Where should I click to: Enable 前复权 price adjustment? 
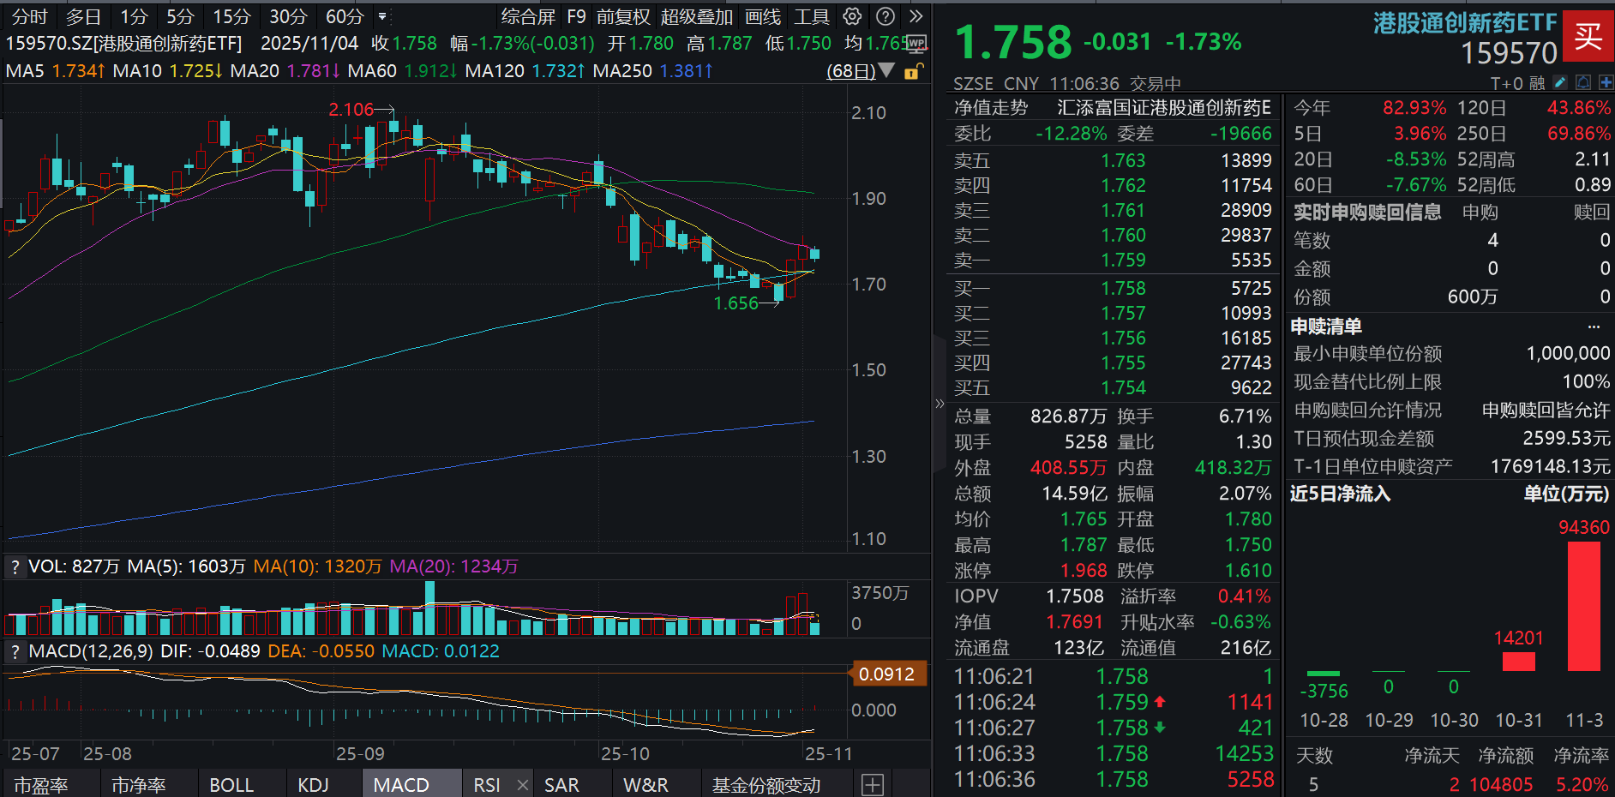pyautogui.click(x=622, y=16)
